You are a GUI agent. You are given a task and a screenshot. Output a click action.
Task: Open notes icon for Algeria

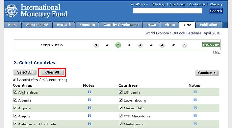click(90, 108)
